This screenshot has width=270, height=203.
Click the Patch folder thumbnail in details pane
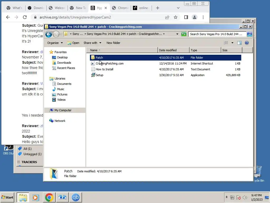click(54, 174)
